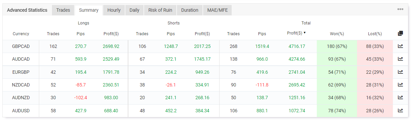
Task: Click GBPCAD longs profit 2698.92
Action: (x=111, y=46)
